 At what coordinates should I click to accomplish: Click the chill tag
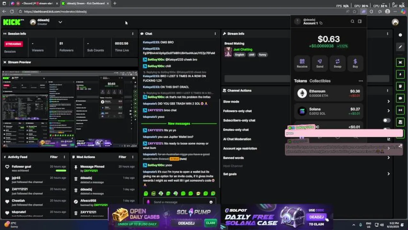[252, 55]
